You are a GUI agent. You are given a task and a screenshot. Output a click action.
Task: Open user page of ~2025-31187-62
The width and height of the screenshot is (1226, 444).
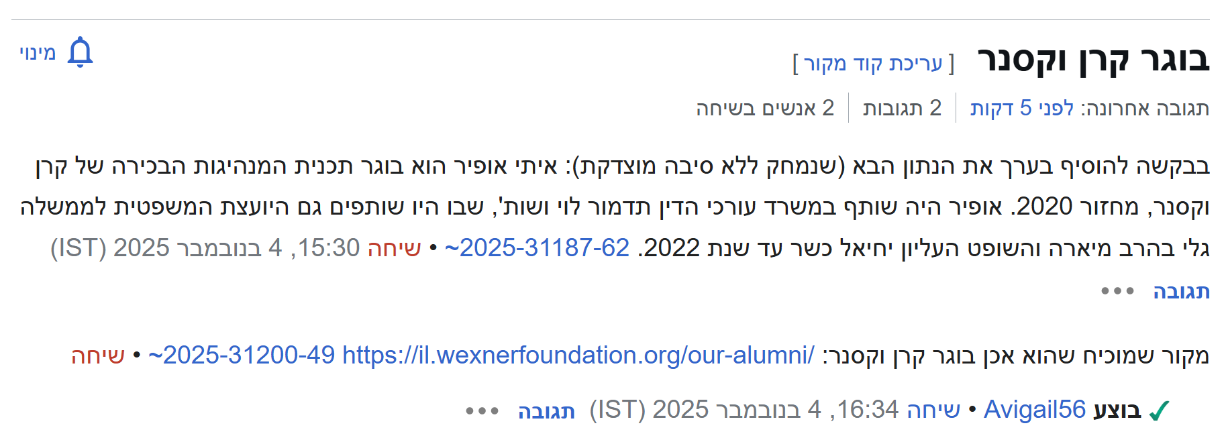point(537,248)
